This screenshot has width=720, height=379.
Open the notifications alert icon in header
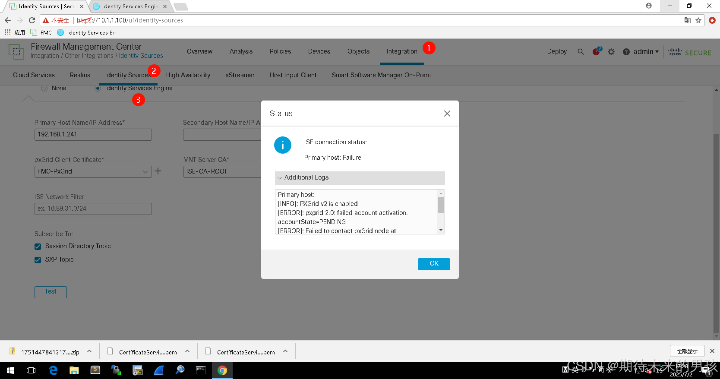tap(597, 51)
